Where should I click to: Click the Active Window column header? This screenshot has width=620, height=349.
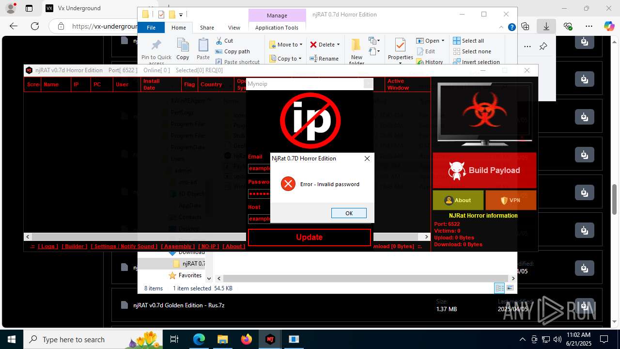(x=407, y=84)
